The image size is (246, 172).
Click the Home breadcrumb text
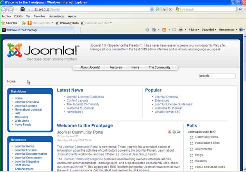[11, 81]
